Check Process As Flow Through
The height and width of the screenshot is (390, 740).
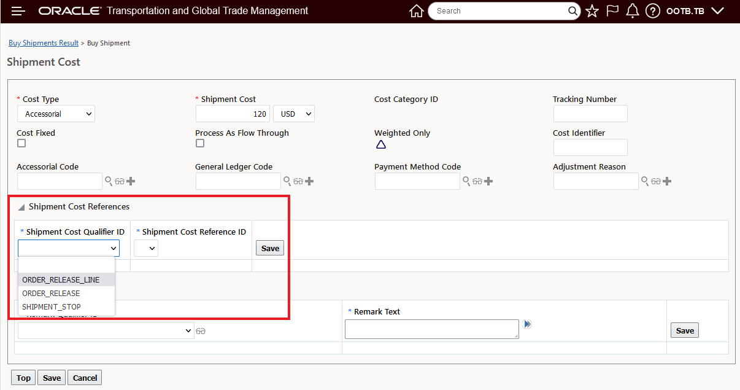pyautogui.click(x=200, y=143)
